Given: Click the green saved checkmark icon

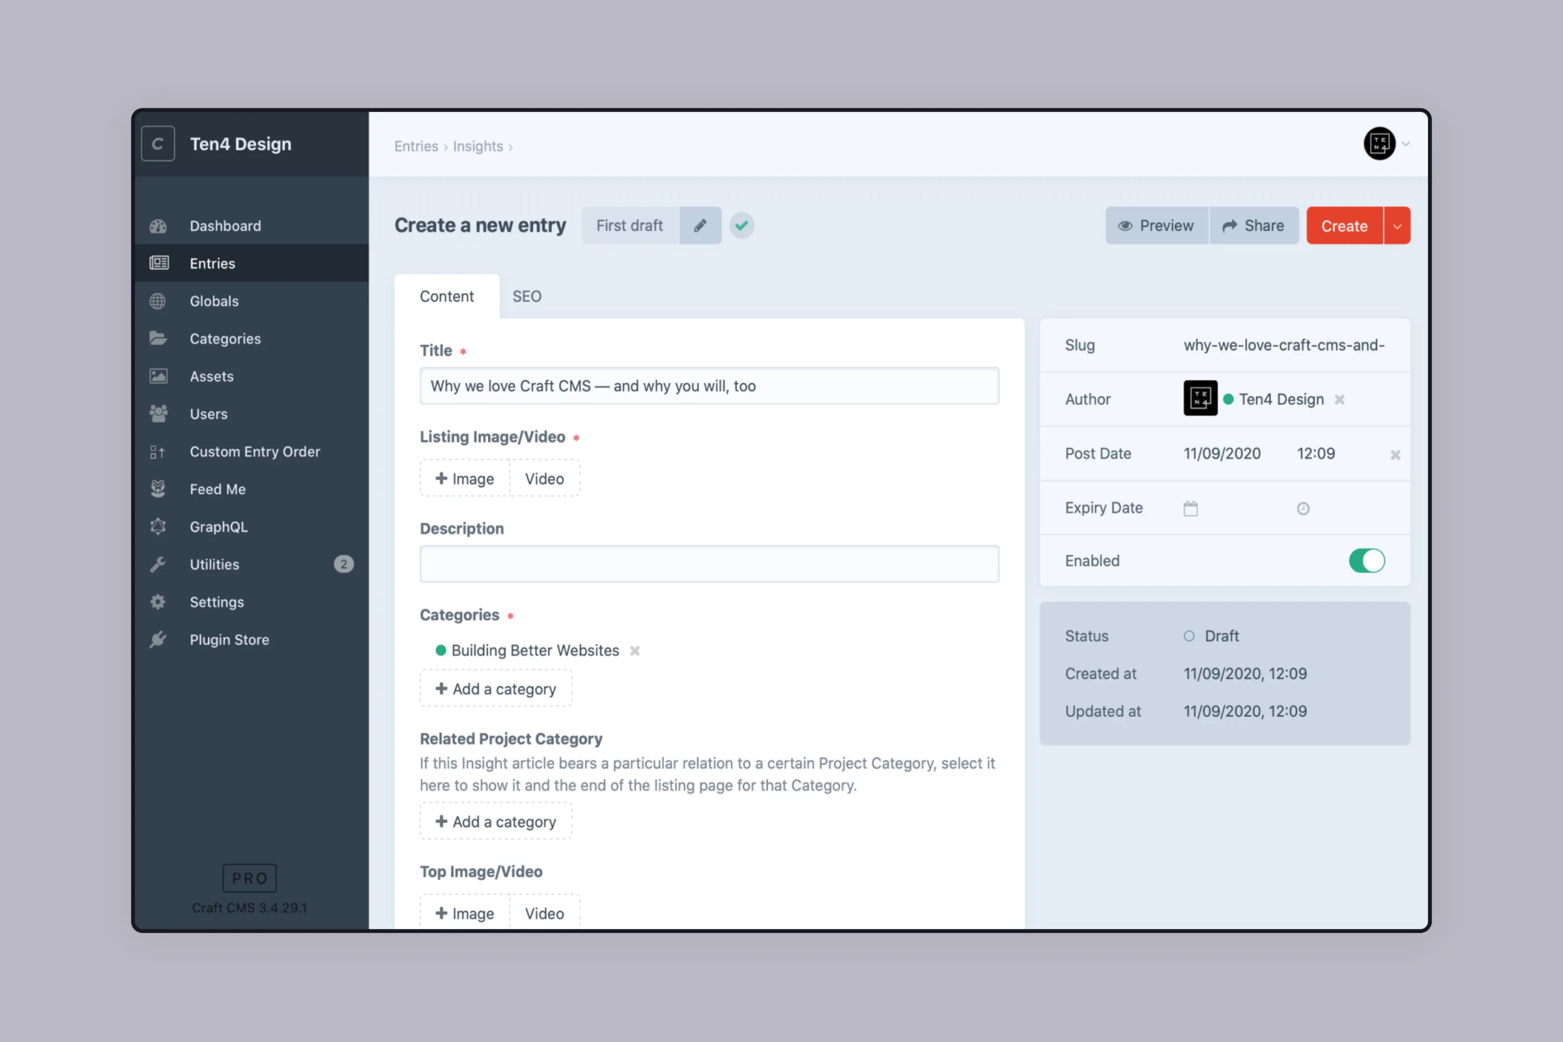Looking at the screenshot, I should click(x=741, y=226).
